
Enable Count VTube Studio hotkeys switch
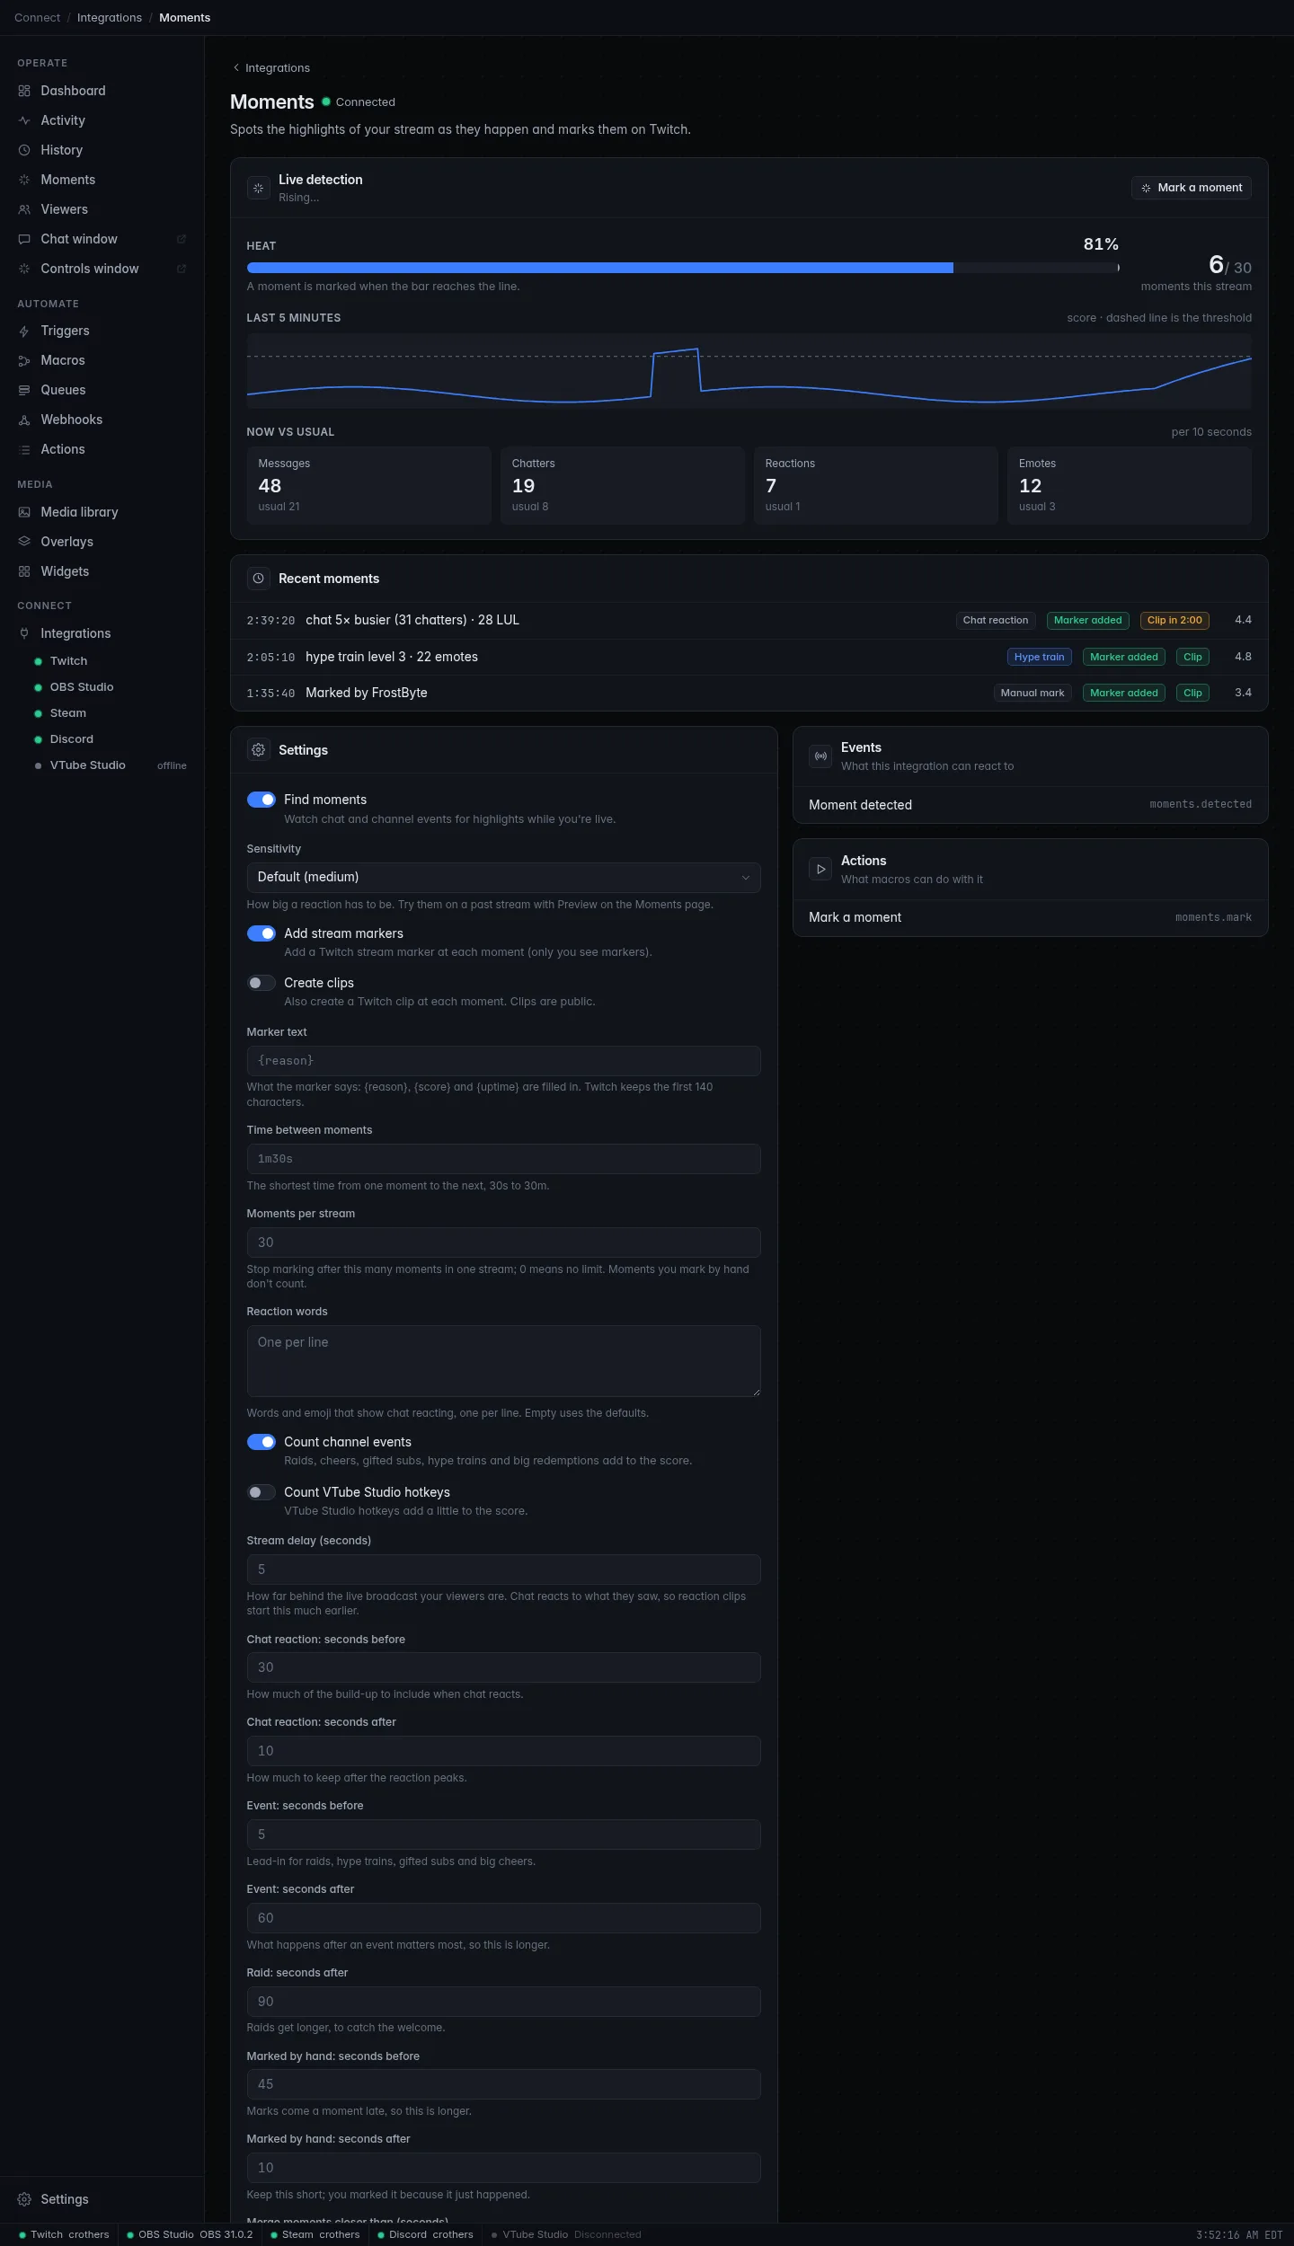pyautogui.click(x=261, y=1492)
